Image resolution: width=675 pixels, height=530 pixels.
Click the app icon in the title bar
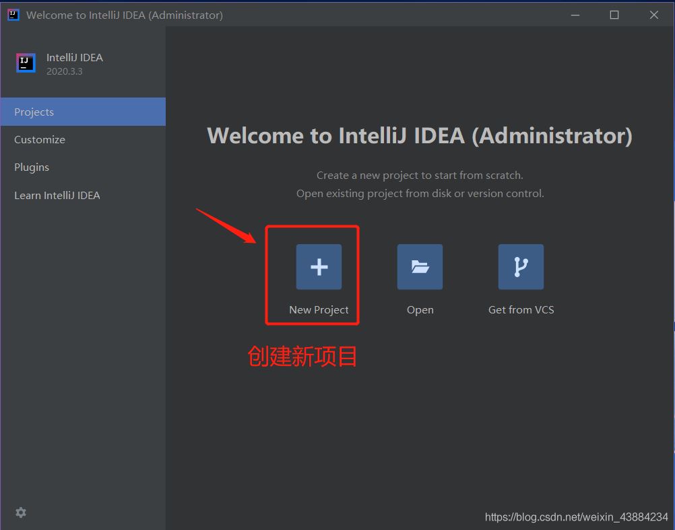[13, 15]
